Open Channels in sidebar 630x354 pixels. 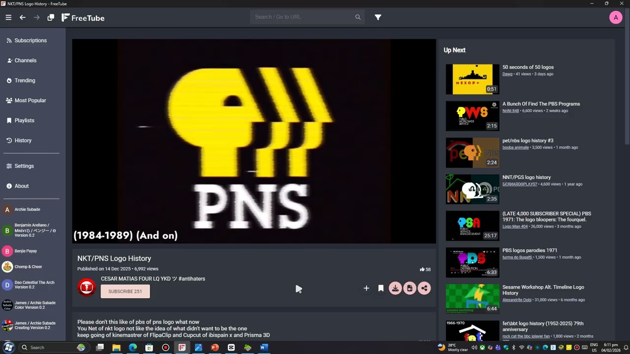[x=26, y=60]
